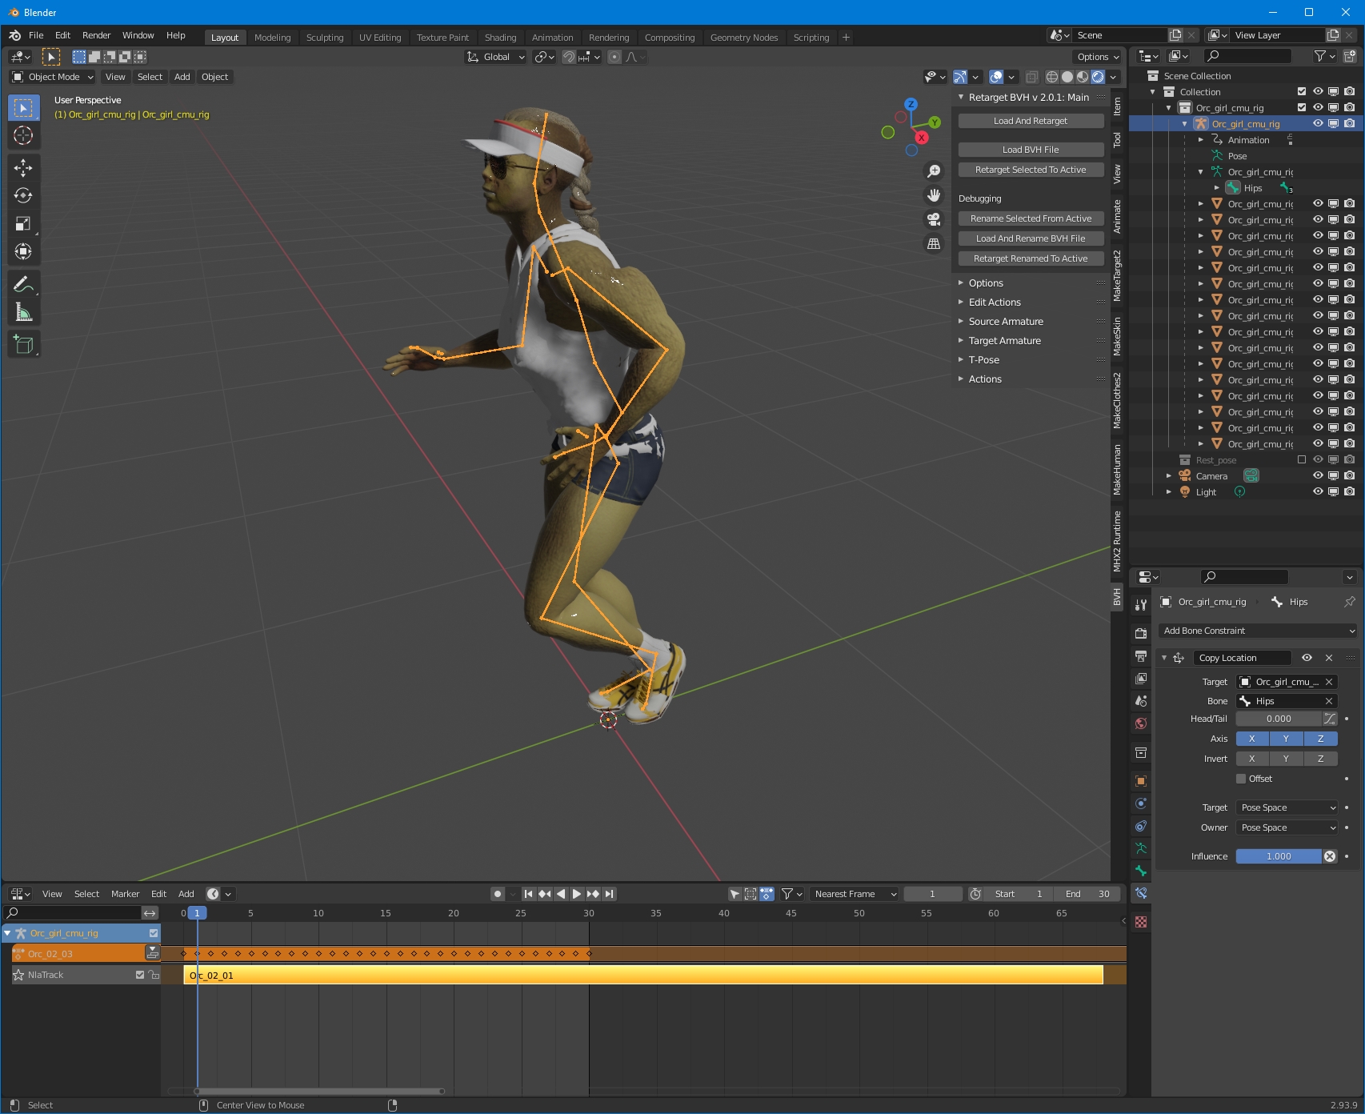Select the Move tool
The width and height of the screenshot is (1365, 1114).
pyautogui.click(x=23, y=167)
